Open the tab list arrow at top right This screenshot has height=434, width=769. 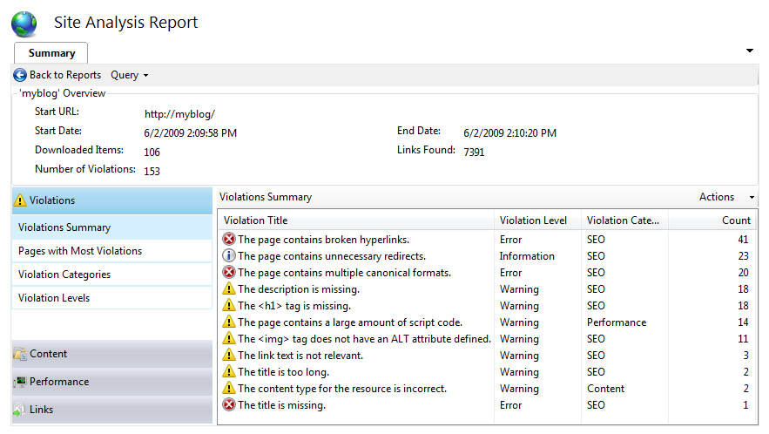coord(750,51)
